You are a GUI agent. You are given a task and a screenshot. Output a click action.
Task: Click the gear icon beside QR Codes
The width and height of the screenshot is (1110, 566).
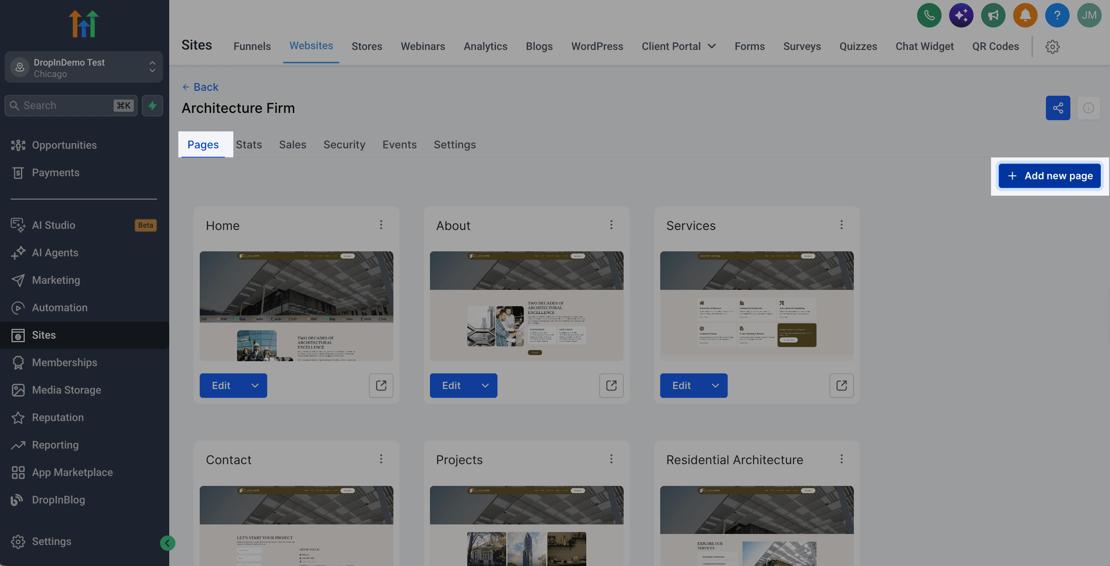[1052, 47]
